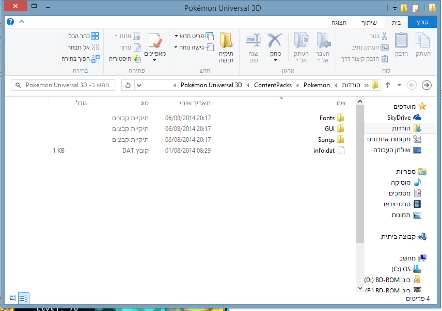Click the Forward navigation arrow

pyautogui.click(x=427, y=85)
